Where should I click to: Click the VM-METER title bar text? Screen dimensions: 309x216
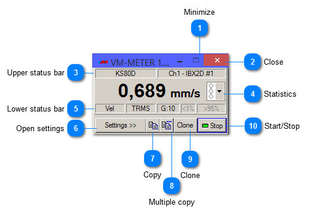[x=140, y=63]
